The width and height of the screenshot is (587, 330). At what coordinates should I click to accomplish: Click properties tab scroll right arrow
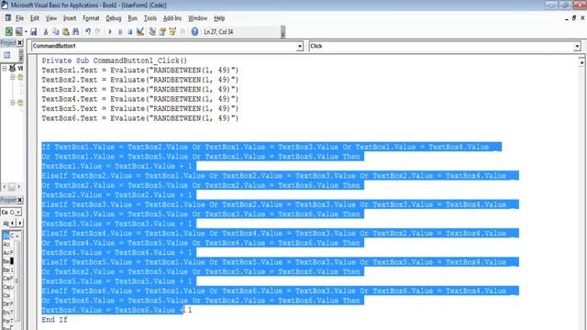coord(19,223)
